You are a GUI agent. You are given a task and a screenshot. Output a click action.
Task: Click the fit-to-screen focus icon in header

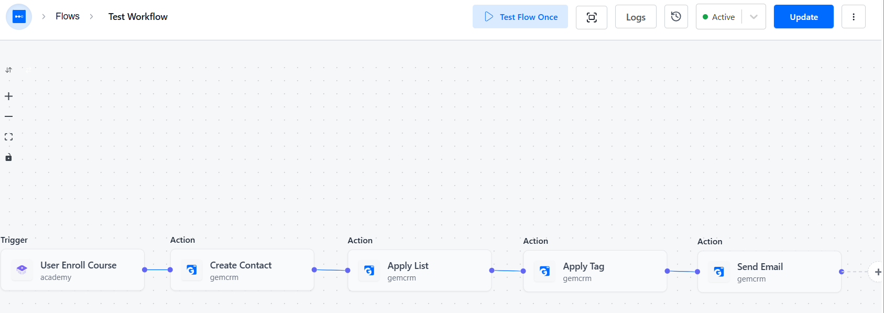592,17
